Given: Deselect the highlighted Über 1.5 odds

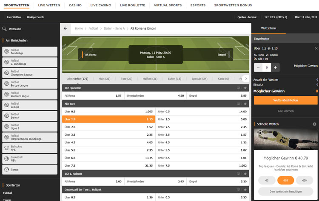Looking at the screenshot, I should (x=108, y=119).
